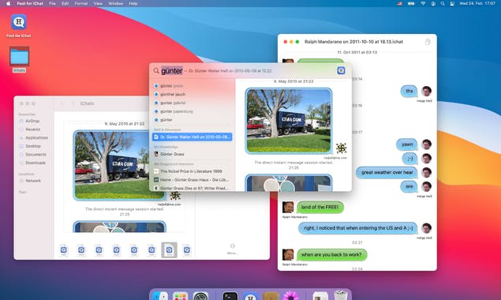Select Downloads in the Finder sidebar
Image resolution: width=501 pixels, height=300 pixels.
click(36, 163)
